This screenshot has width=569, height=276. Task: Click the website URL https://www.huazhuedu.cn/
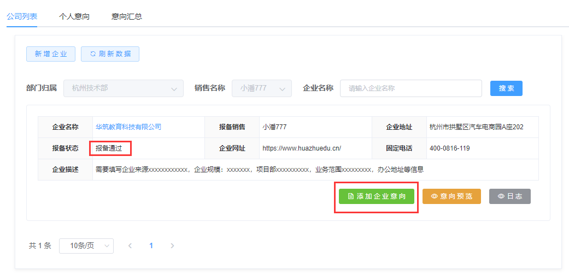(302, 148)
